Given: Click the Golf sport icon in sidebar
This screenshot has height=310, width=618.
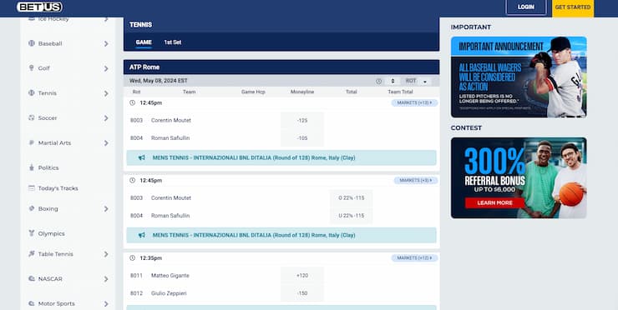Looking at the screenshot, I should pyautogui.click(x=32, y=68).
